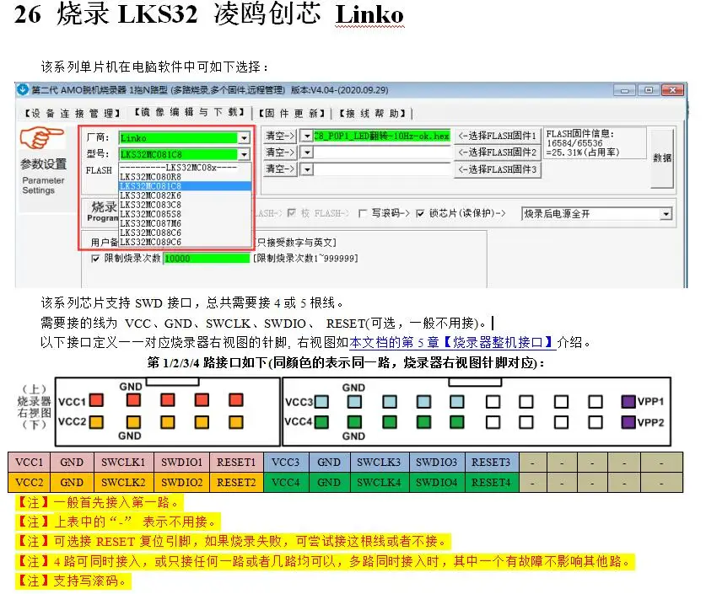Choose LKS32MC082K6 from the list
Viewport: 706px width, 594px height.
pos(185,195)
